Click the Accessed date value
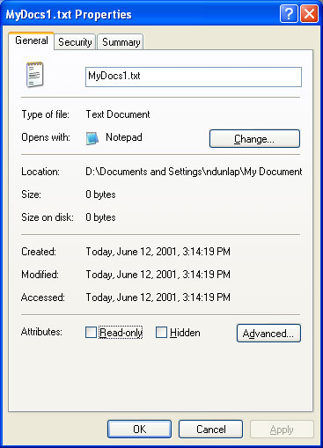Screen dimensions: 323x448 pos(158,297)
